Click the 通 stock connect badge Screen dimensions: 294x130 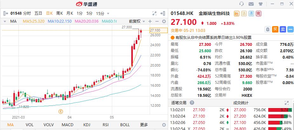click(251, 13)
